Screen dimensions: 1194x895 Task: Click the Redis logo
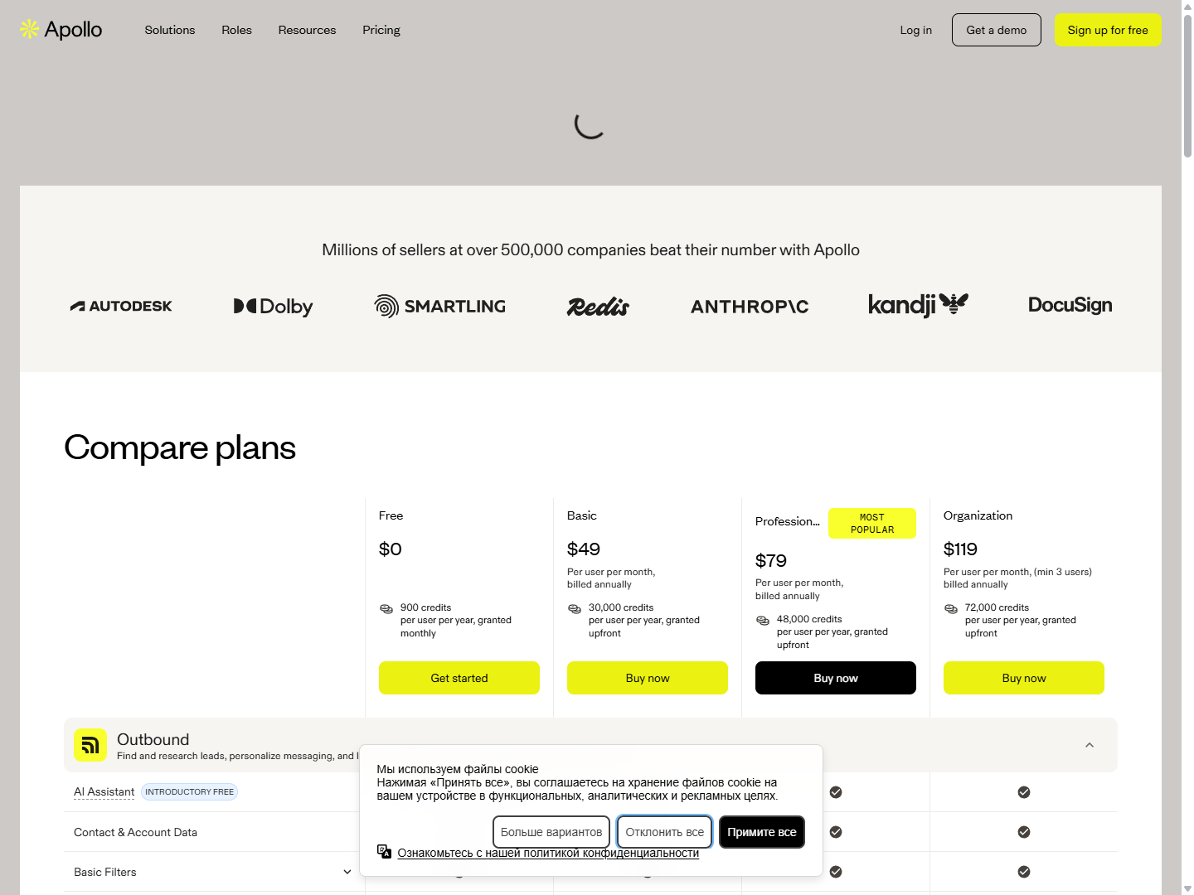tap(597, 306)
